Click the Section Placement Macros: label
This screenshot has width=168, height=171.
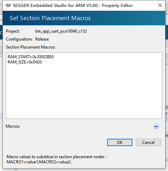pos(30,47)
